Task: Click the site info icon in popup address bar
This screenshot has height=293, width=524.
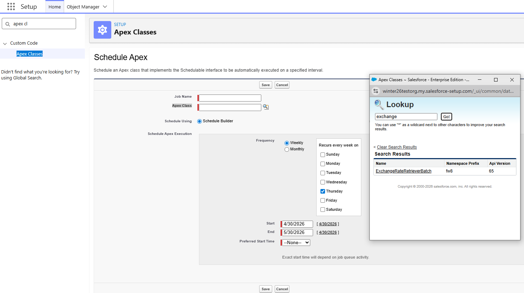Action: (376, 91)
